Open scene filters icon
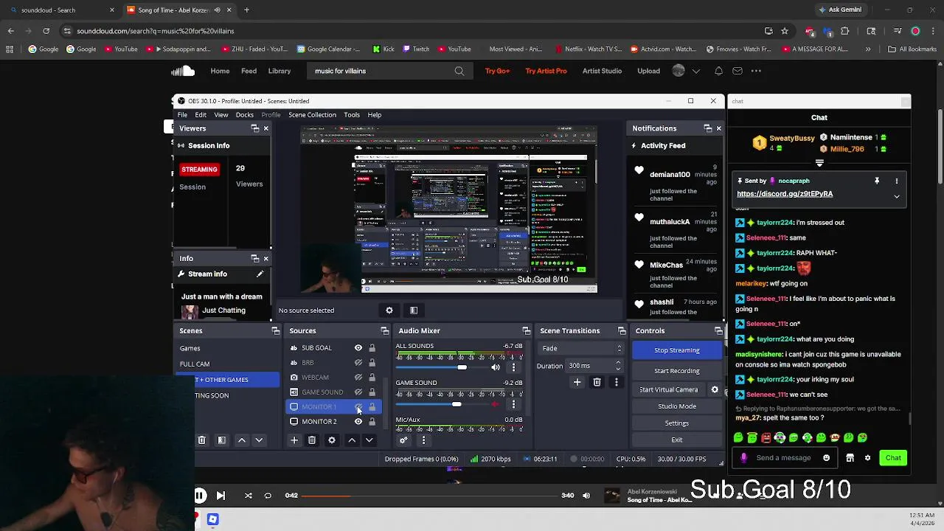Screen dimensions: 944x531 click(221, 440)
